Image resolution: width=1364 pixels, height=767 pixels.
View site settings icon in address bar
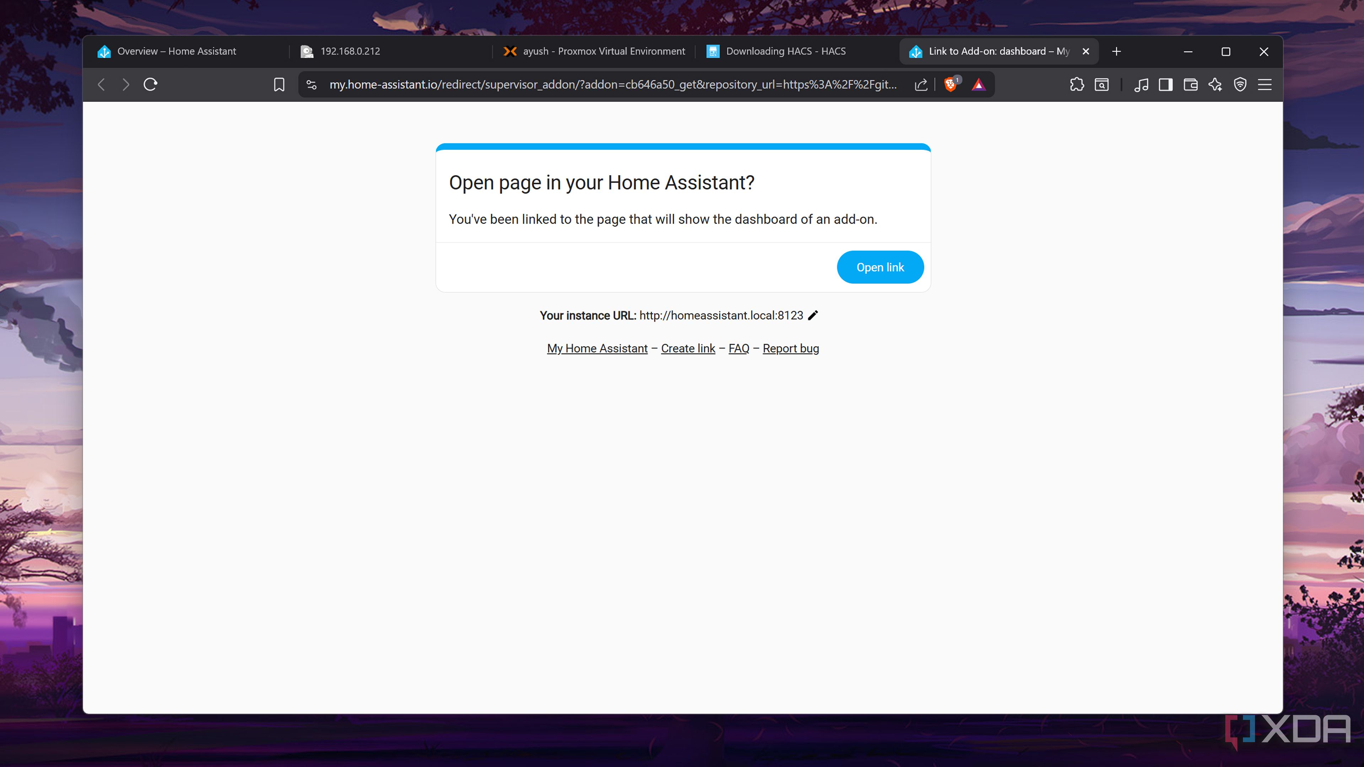tap(312, 85)
